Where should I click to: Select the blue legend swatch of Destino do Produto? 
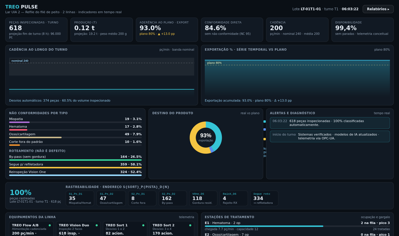[x=265, y=129]
